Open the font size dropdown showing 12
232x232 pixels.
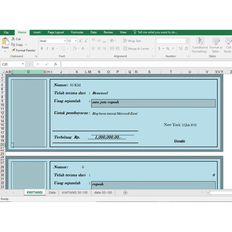[x=76, y=41]
